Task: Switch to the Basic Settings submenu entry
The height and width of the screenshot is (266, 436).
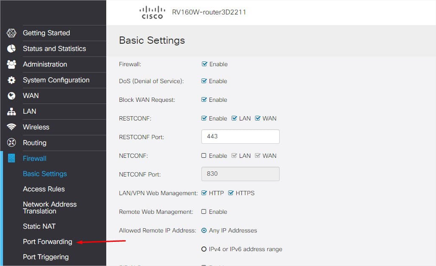Action: point(45,174)
